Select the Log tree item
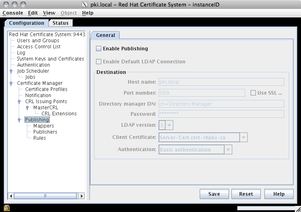Screen dimensions: 301x212 click(21, 53)
